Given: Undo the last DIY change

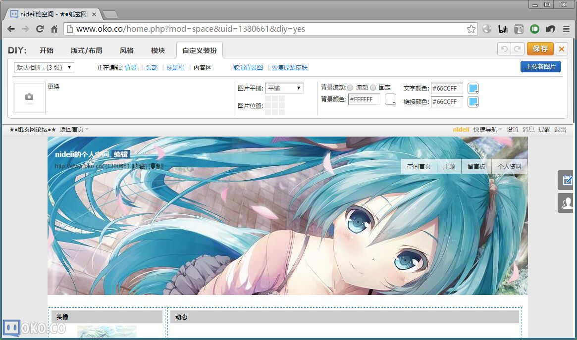Looking at the screenshot, I should [504, 49].
